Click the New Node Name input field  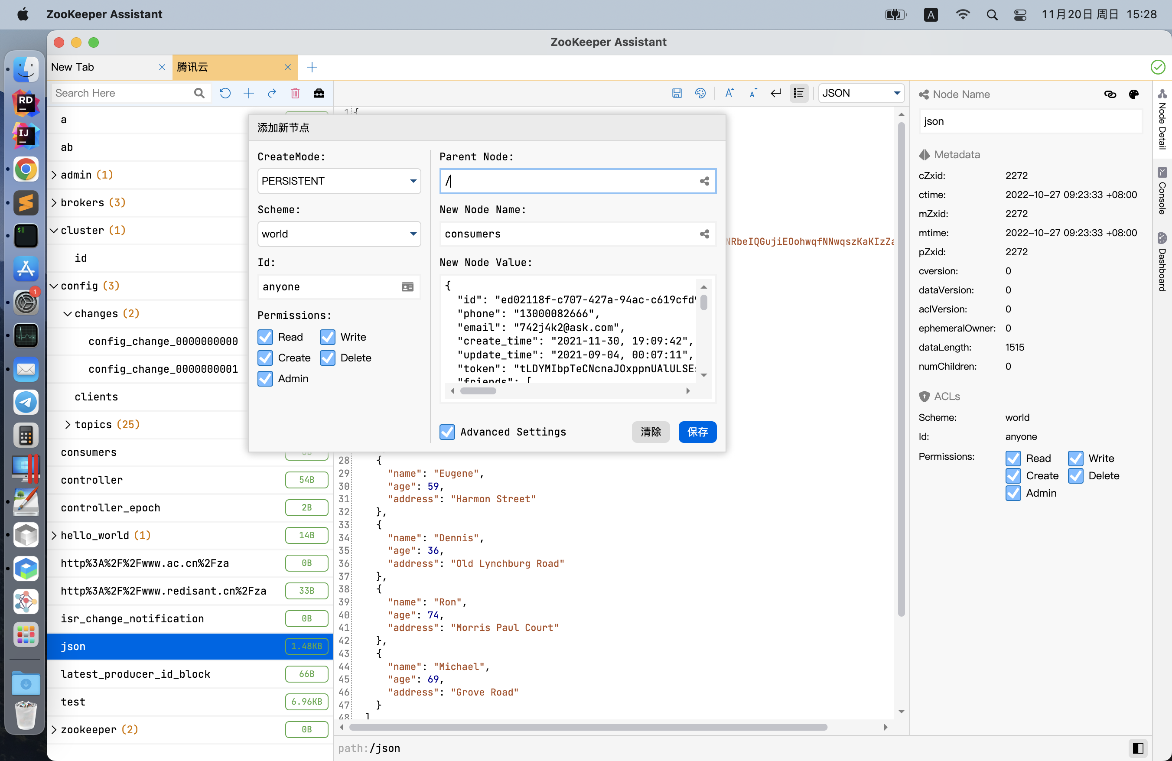point(569,234)
